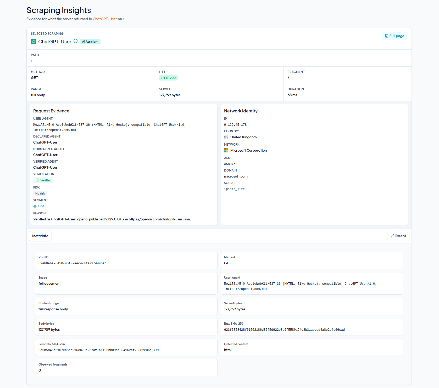Click the Scraping Insights page title
439x388 pixels.
59,10
